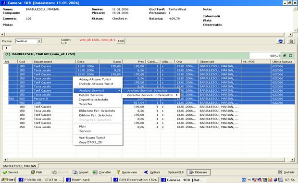Click left arrow of the grid scrollbar
The image size is (298, 183).
pos(5,159)
